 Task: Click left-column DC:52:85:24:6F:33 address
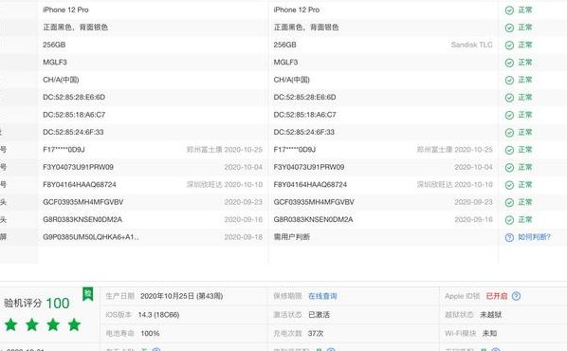pyautogui.click(x=73, y=132)
